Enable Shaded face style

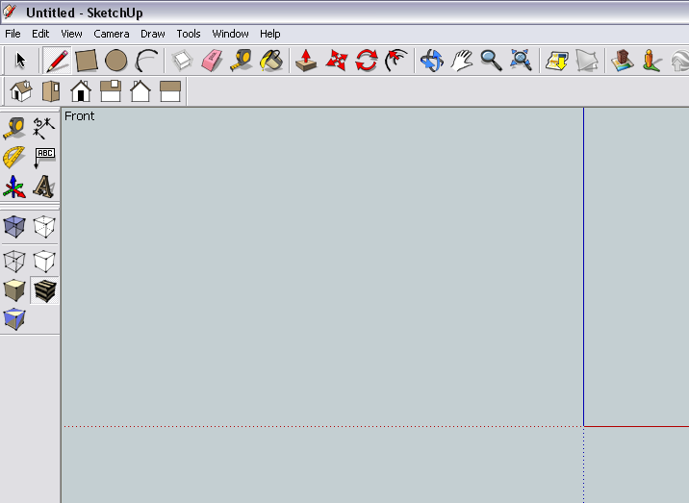coord(14,290)
